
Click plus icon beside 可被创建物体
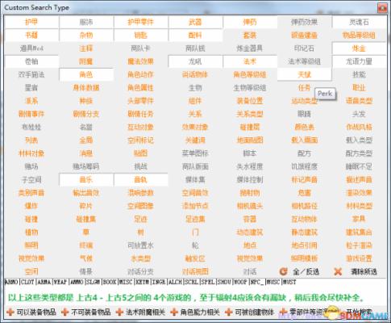[229, 312]
